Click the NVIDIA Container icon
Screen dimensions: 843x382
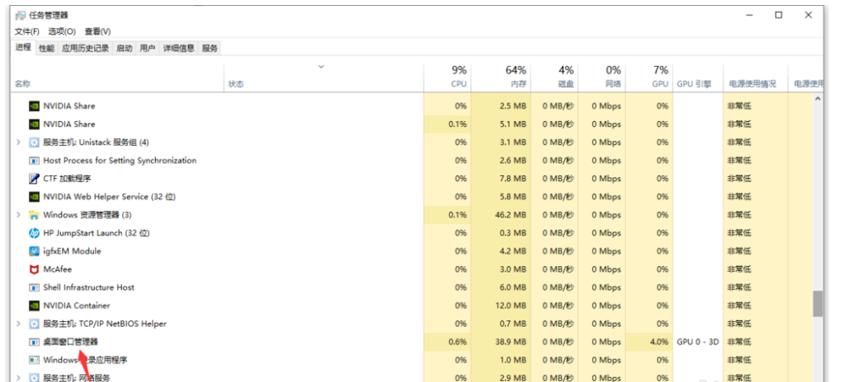pos(34,306)
